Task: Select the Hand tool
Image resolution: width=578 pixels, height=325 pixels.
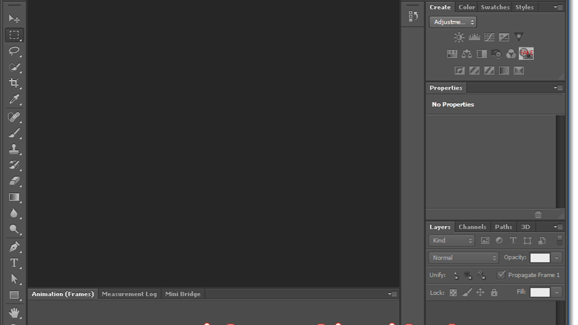Action: (14, 312)
